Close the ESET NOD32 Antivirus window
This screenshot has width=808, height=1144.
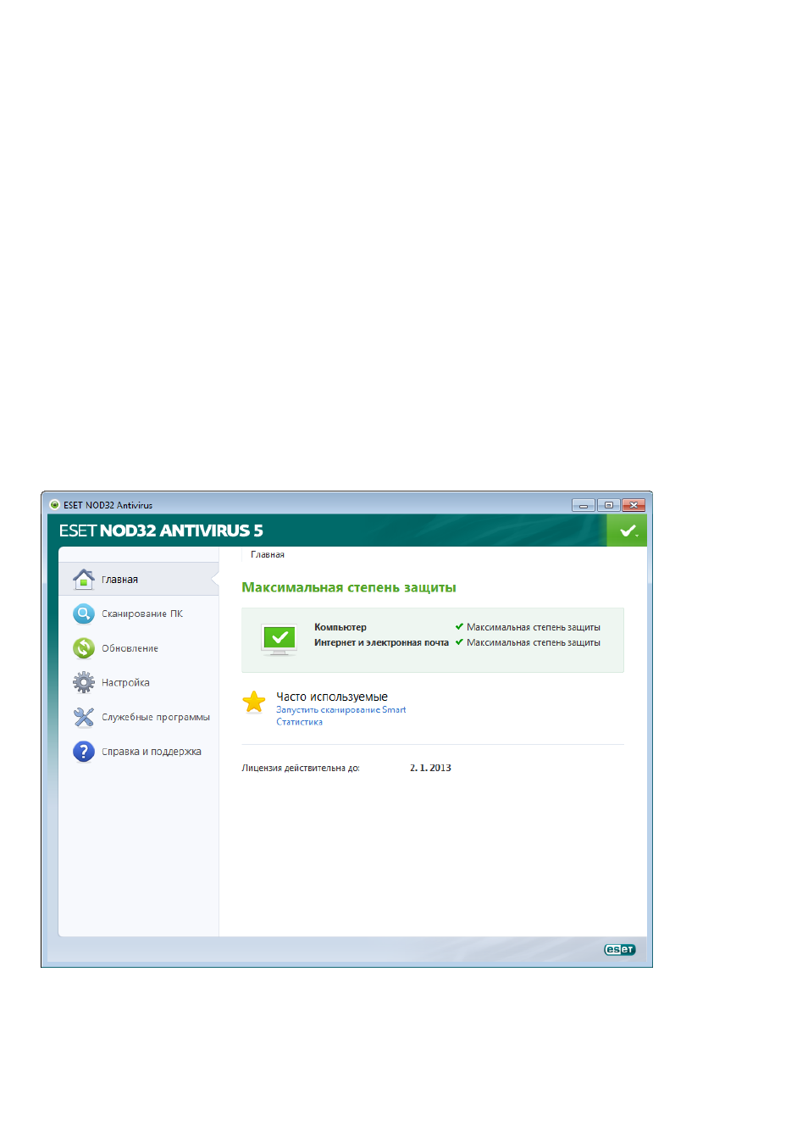click(634, 505)
